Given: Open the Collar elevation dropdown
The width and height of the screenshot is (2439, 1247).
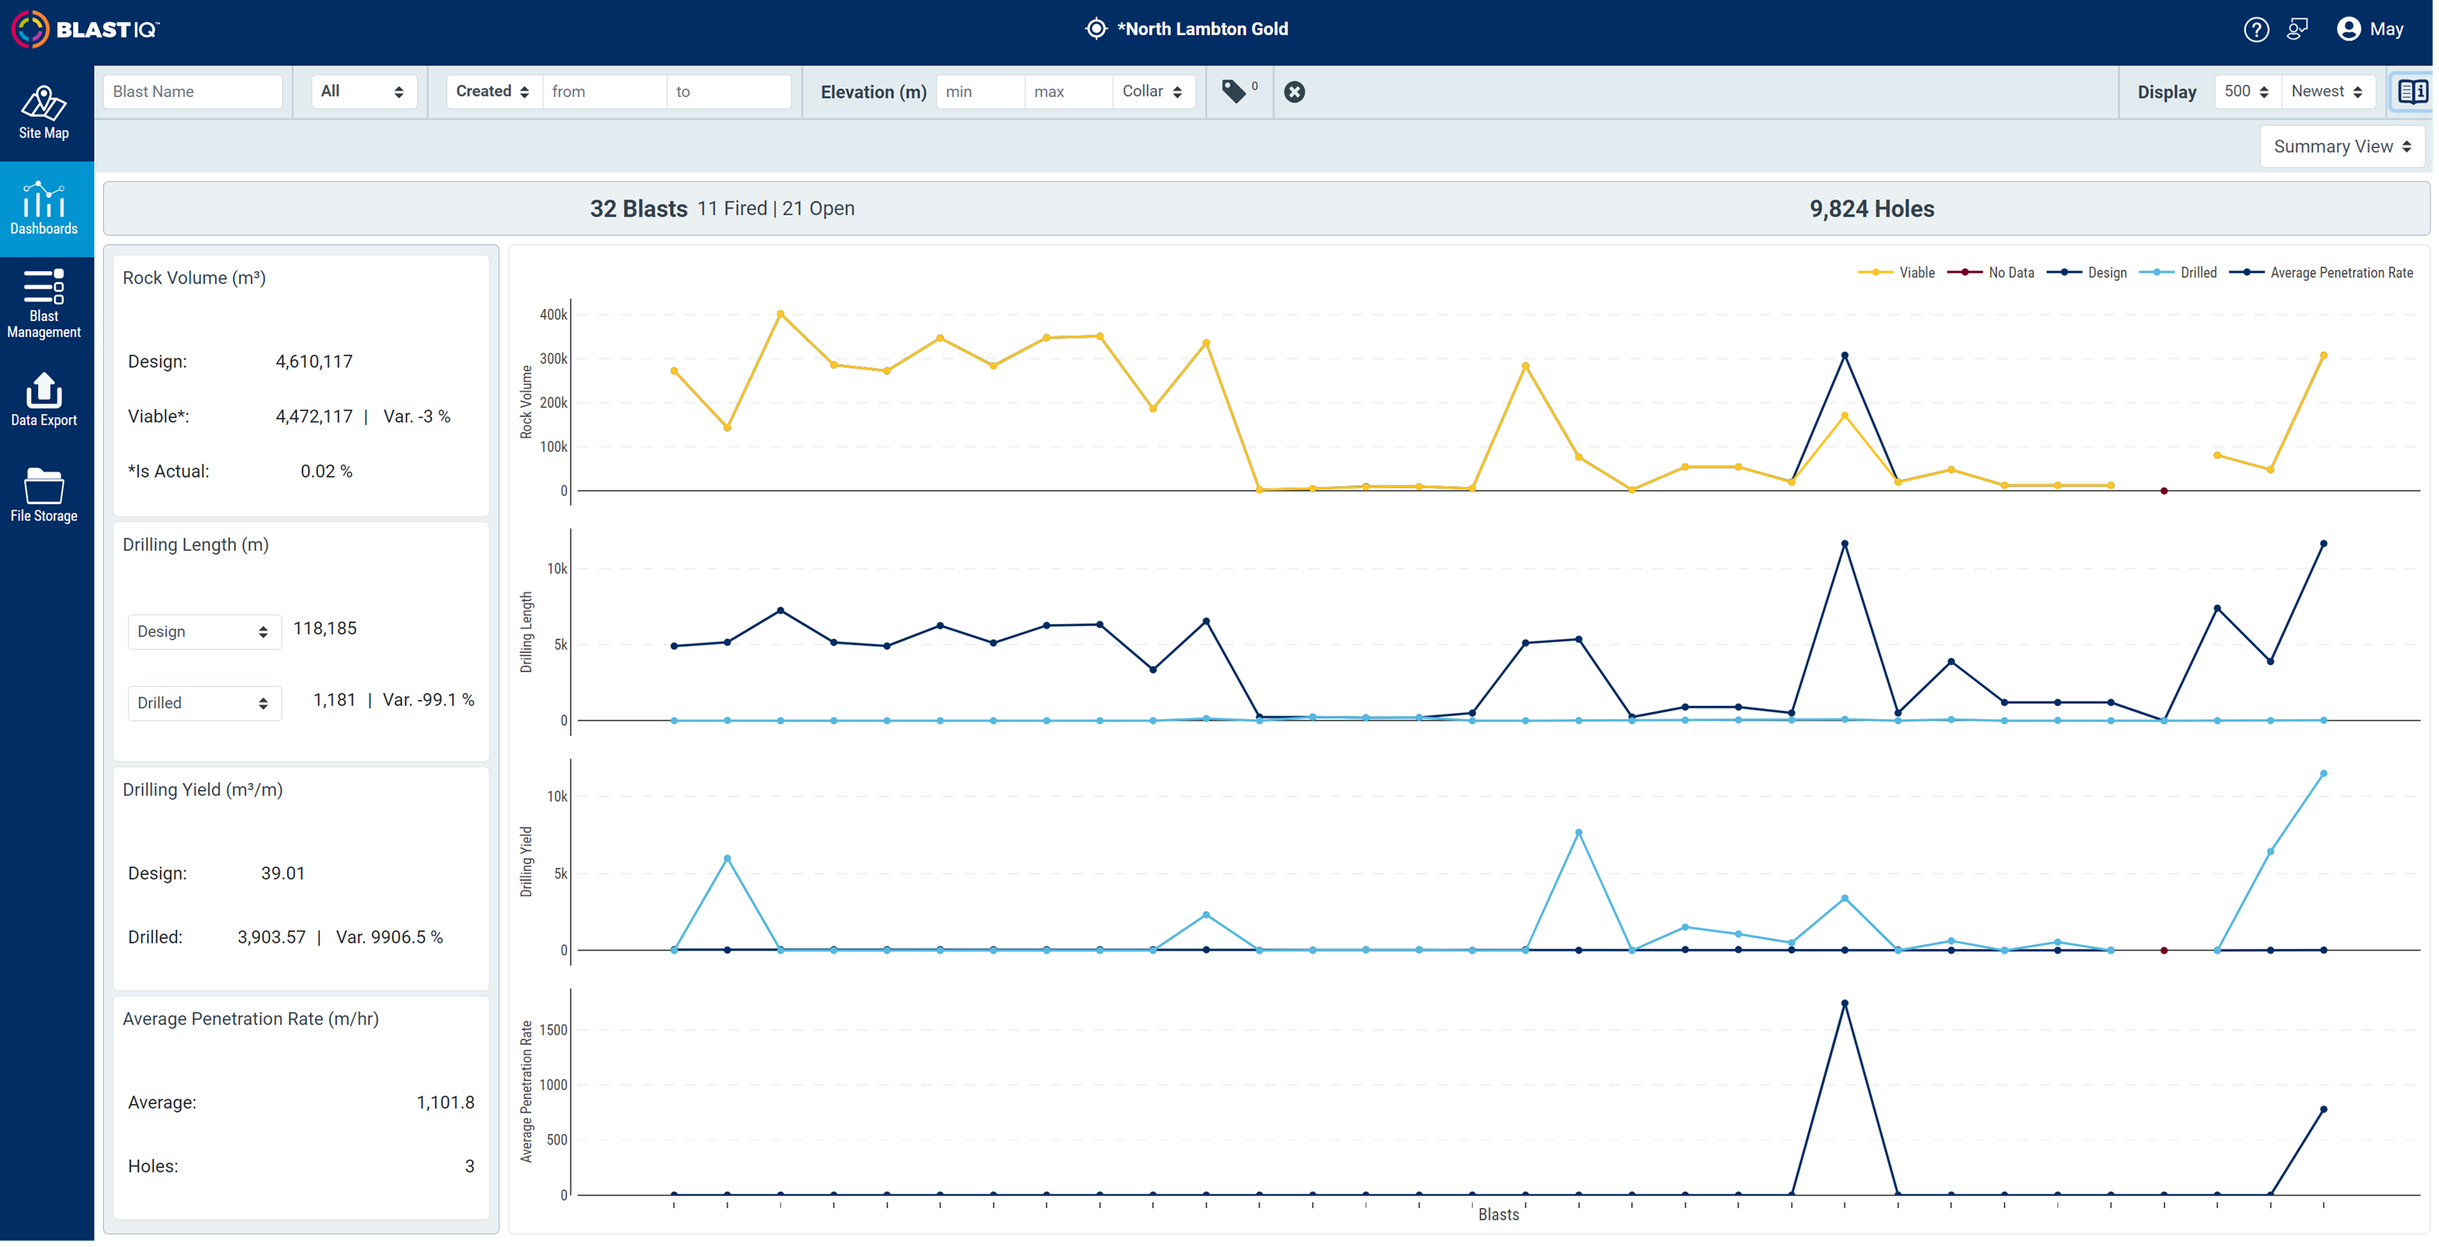Looking at the screenshot, I should [x=1152, y=92].
